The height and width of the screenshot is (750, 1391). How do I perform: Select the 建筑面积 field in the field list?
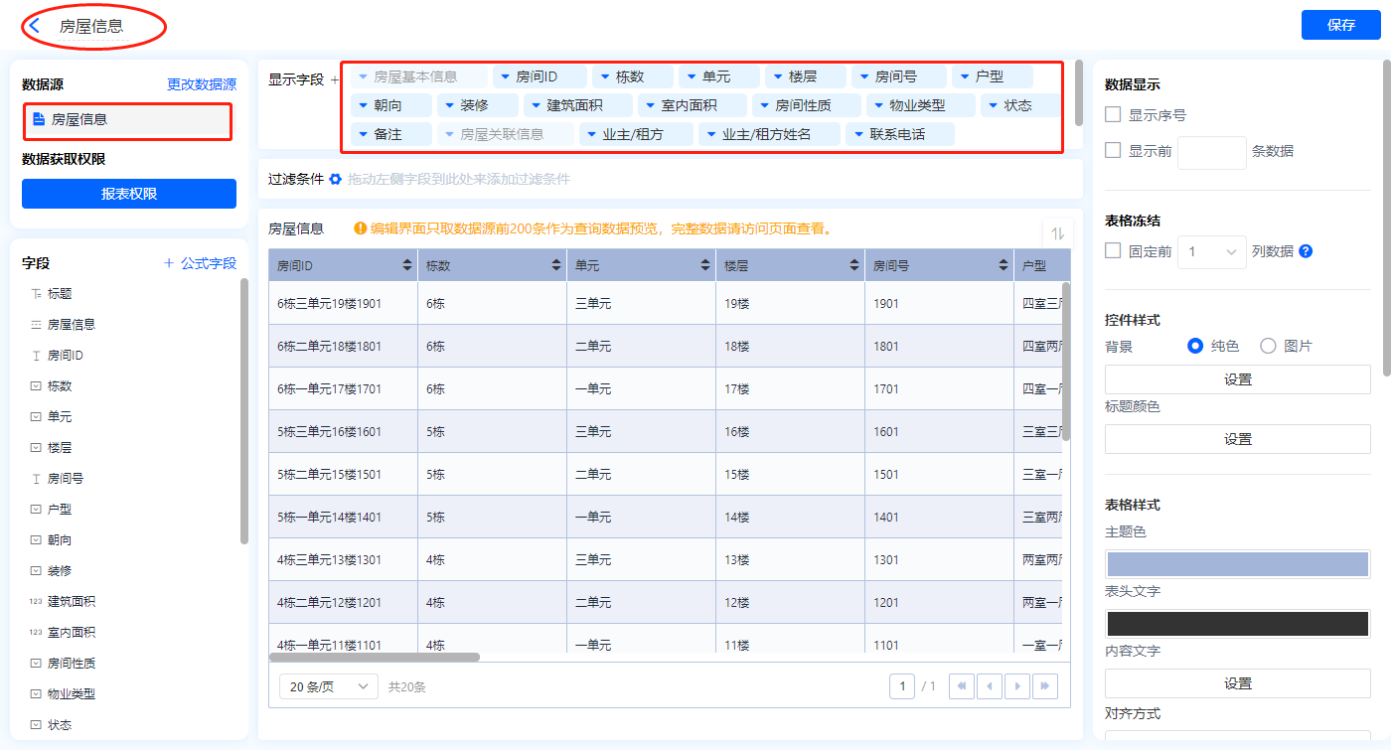(x=72, y=602)
